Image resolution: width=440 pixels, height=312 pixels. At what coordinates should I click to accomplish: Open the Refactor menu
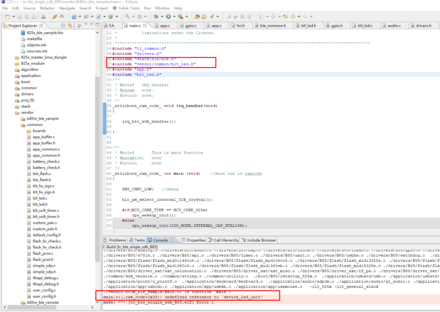(47, 8)
